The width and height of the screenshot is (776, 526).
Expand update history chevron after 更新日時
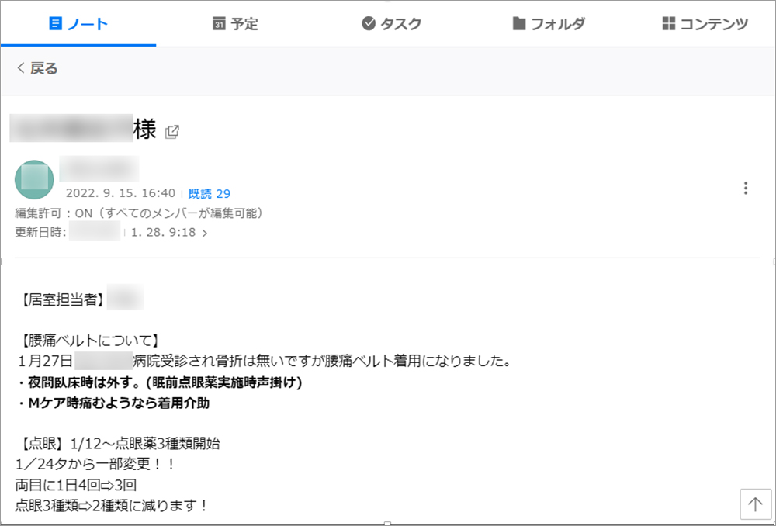[x=204, y=233]
